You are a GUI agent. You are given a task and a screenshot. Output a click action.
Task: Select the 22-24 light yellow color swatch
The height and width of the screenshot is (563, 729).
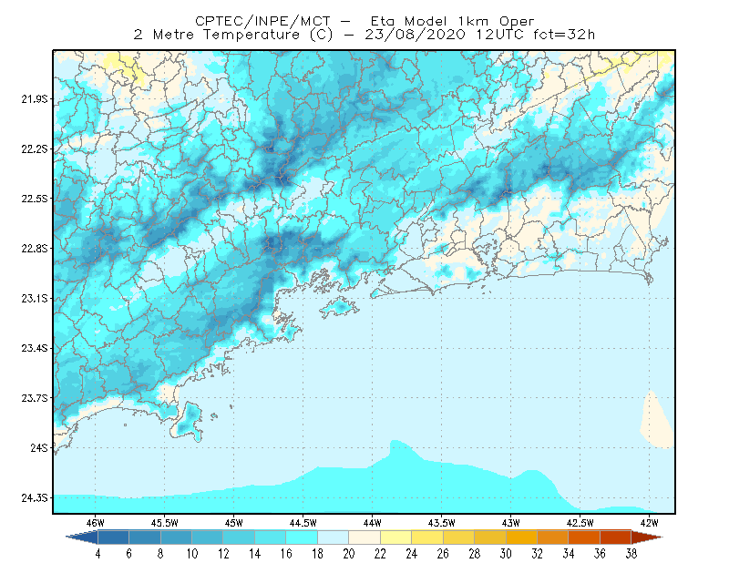point(396,537)
